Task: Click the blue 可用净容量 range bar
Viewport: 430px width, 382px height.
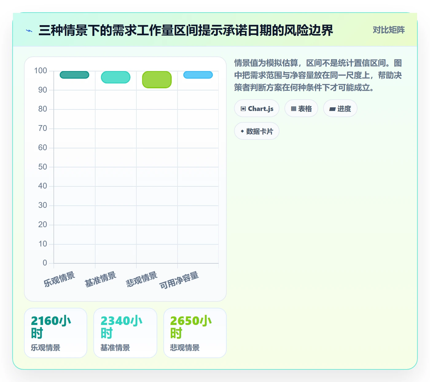Action: pos(198,75)
